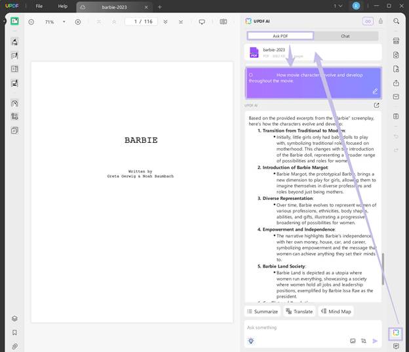The width and height of the screenshot is (409, 352).
Task: Toggle the infinity mode button in UPDF AI
Action: 368,21
